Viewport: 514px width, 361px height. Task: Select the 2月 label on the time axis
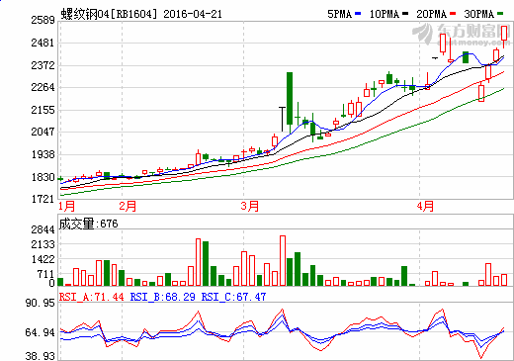tap(128, 207)
